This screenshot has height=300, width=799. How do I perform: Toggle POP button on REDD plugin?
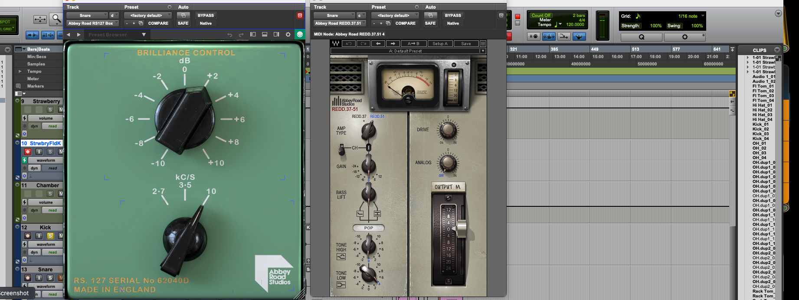coord(369,228)
